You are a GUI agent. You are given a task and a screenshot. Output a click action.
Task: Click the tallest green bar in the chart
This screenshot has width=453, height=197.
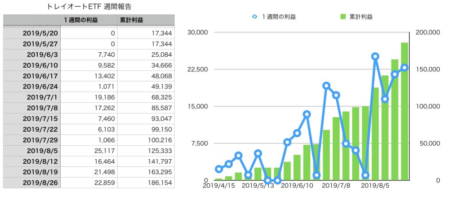coord(404,111)
